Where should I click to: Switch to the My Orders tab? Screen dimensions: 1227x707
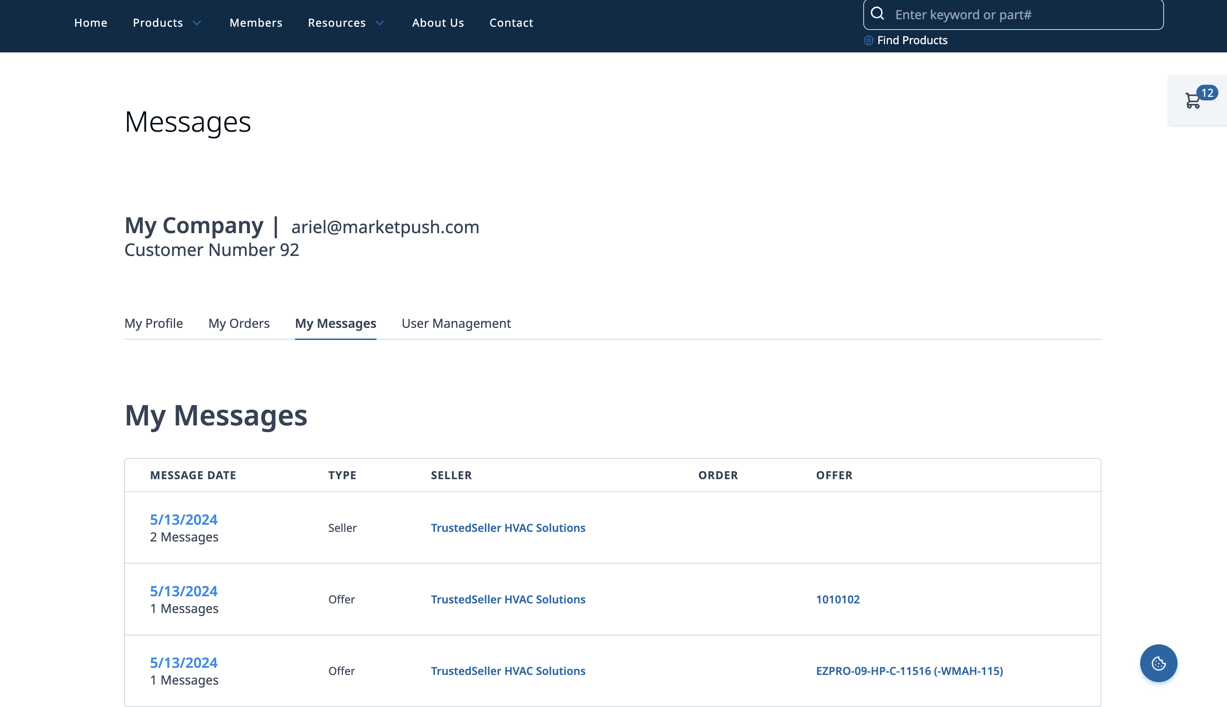pyautogui.click(x=239, y=323)
